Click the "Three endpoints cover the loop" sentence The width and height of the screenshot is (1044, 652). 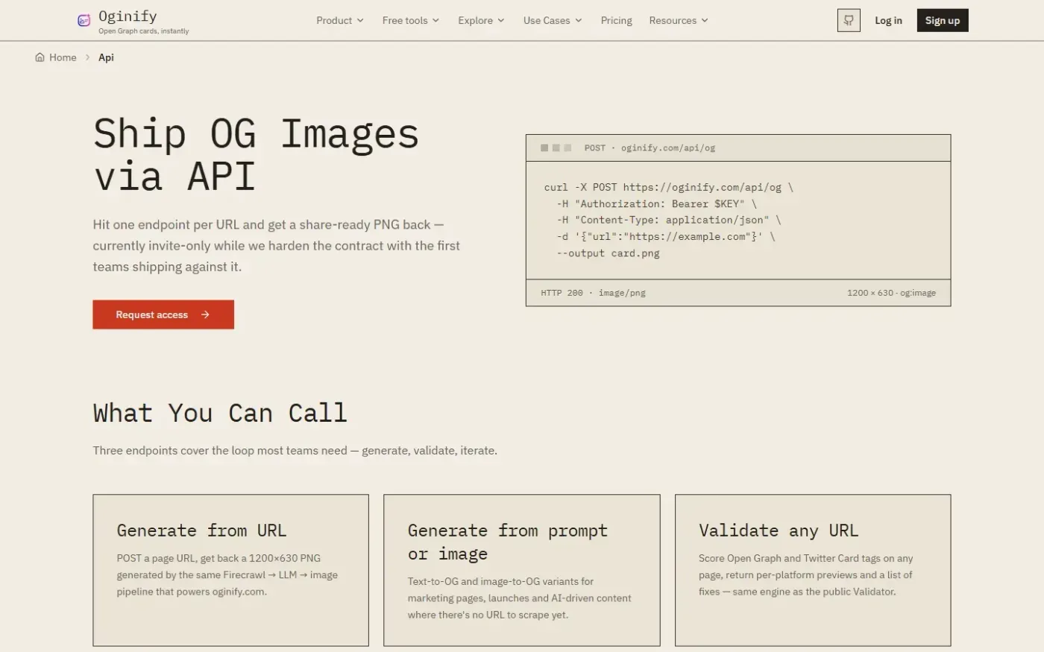pyautogui.click(x=295, y=450)
